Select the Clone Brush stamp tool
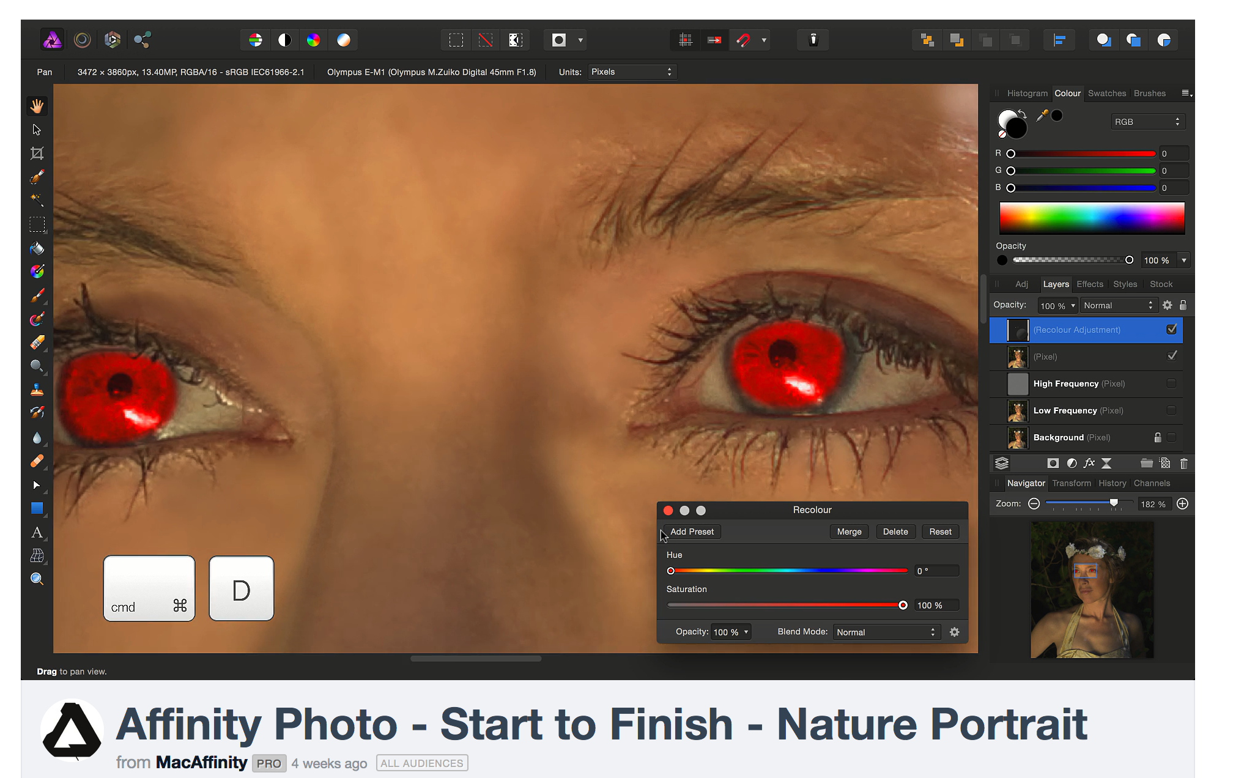Viewport: 1233px width, 778px height. point(37,390)
